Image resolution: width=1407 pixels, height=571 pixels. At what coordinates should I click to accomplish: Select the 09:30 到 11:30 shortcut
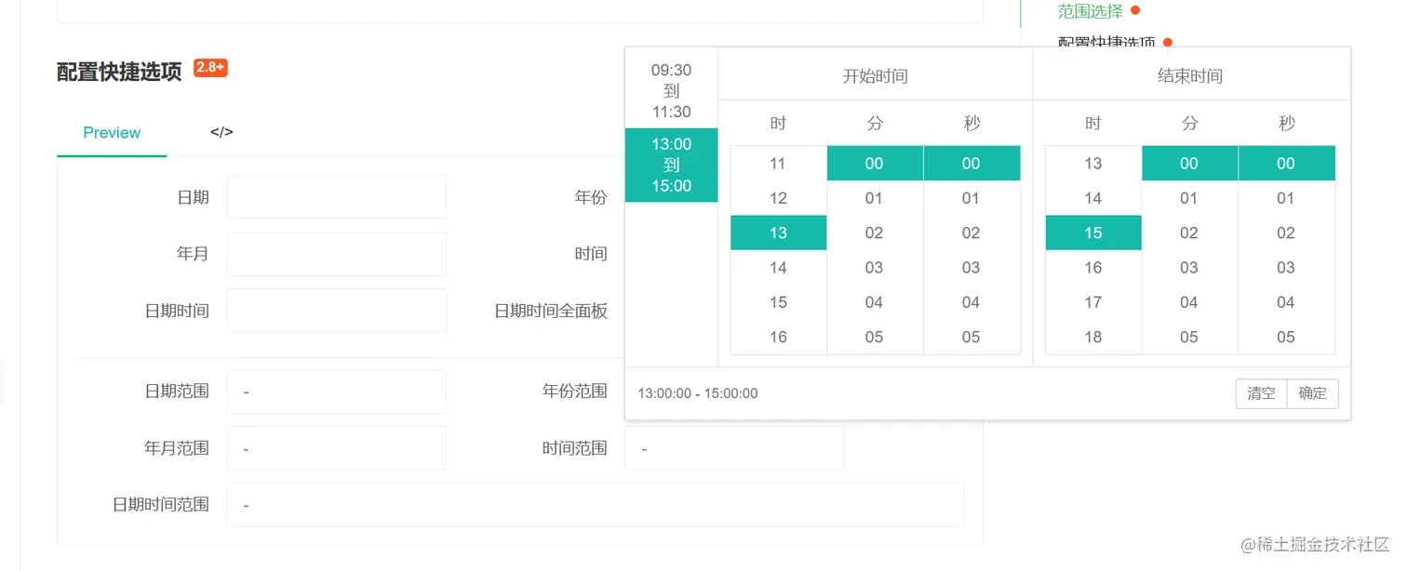point(671,91)
